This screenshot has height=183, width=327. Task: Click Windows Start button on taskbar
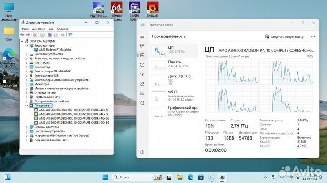(x=105, y=178)
